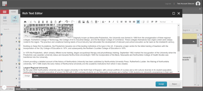Toggle underline formatting
The image size is (203, 91).
pos(117,22)
